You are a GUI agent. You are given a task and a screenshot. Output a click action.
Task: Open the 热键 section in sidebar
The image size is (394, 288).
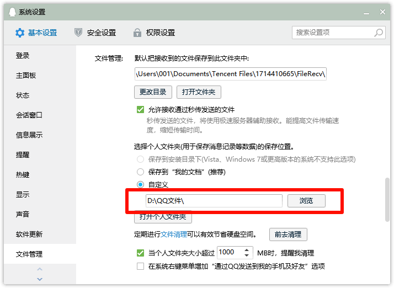(40, 175)
